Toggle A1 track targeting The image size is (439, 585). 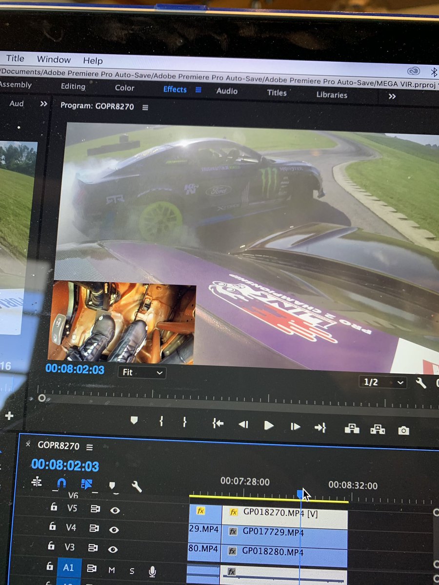[x=68, y=567]
